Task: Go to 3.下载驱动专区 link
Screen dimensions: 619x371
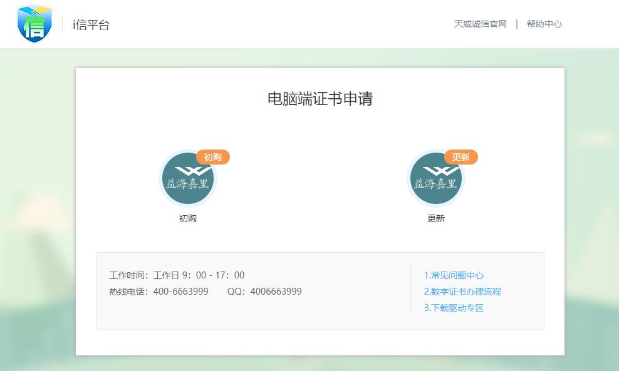Action: click(x=454, y=308)
